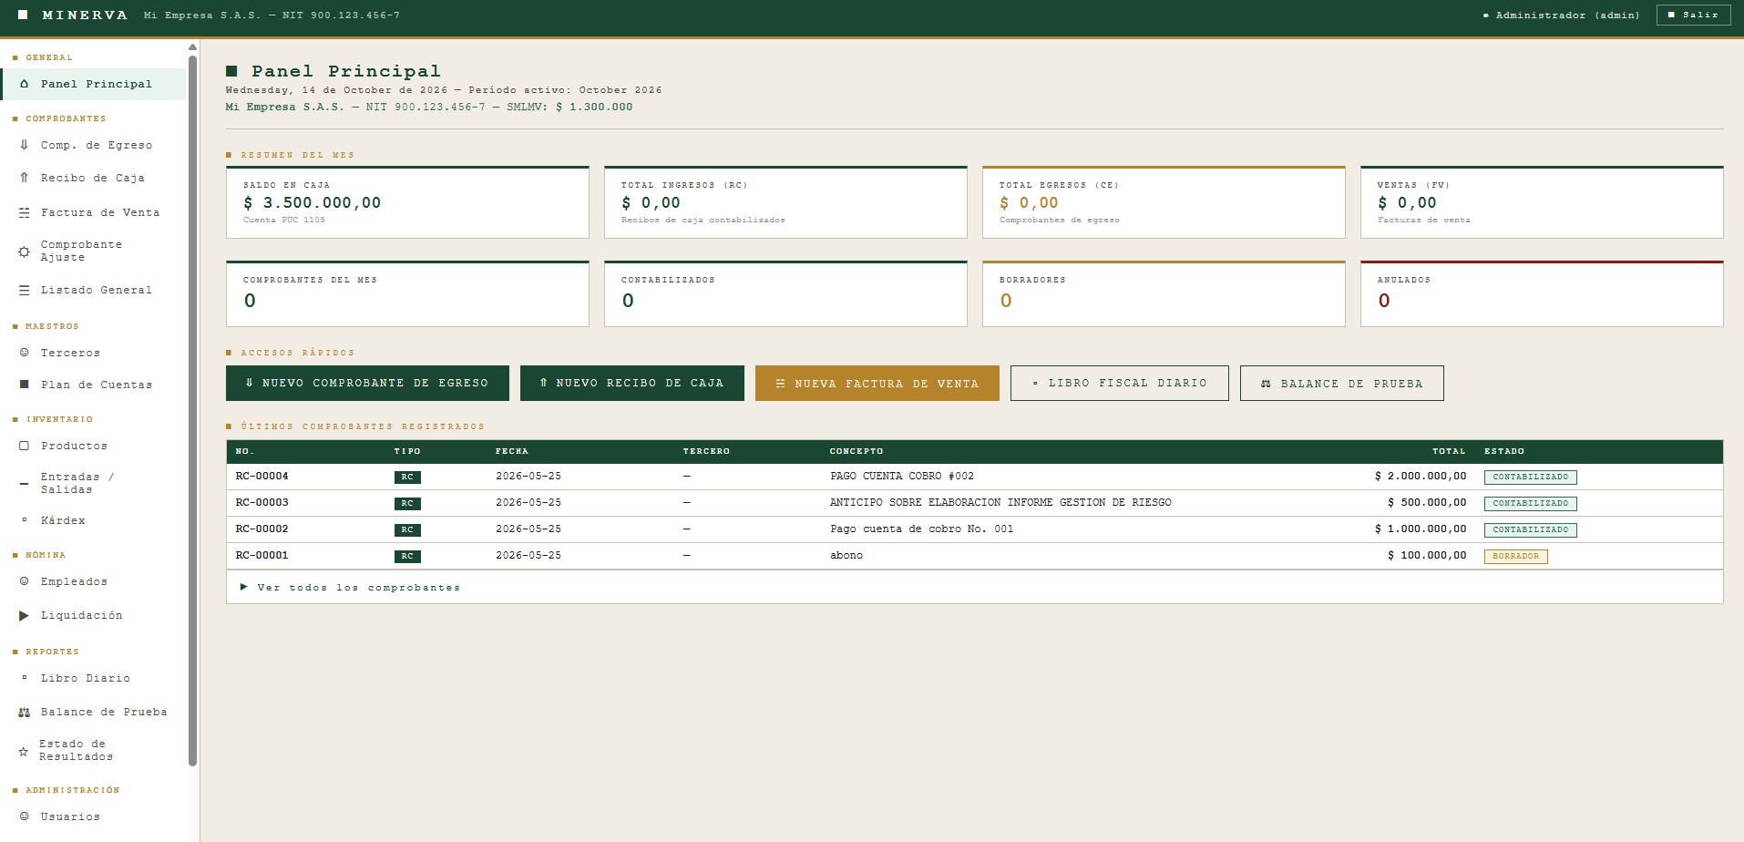Select voucher number RC-00003

pyautogui.click(x=262, y=503)
